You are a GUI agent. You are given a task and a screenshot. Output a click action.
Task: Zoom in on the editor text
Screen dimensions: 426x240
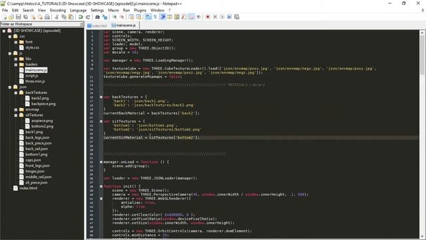[x=114, y=17]
